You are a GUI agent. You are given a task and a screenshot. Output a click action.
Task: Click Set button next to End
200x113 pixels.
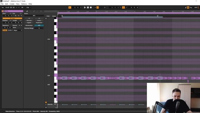pos(21,13)
